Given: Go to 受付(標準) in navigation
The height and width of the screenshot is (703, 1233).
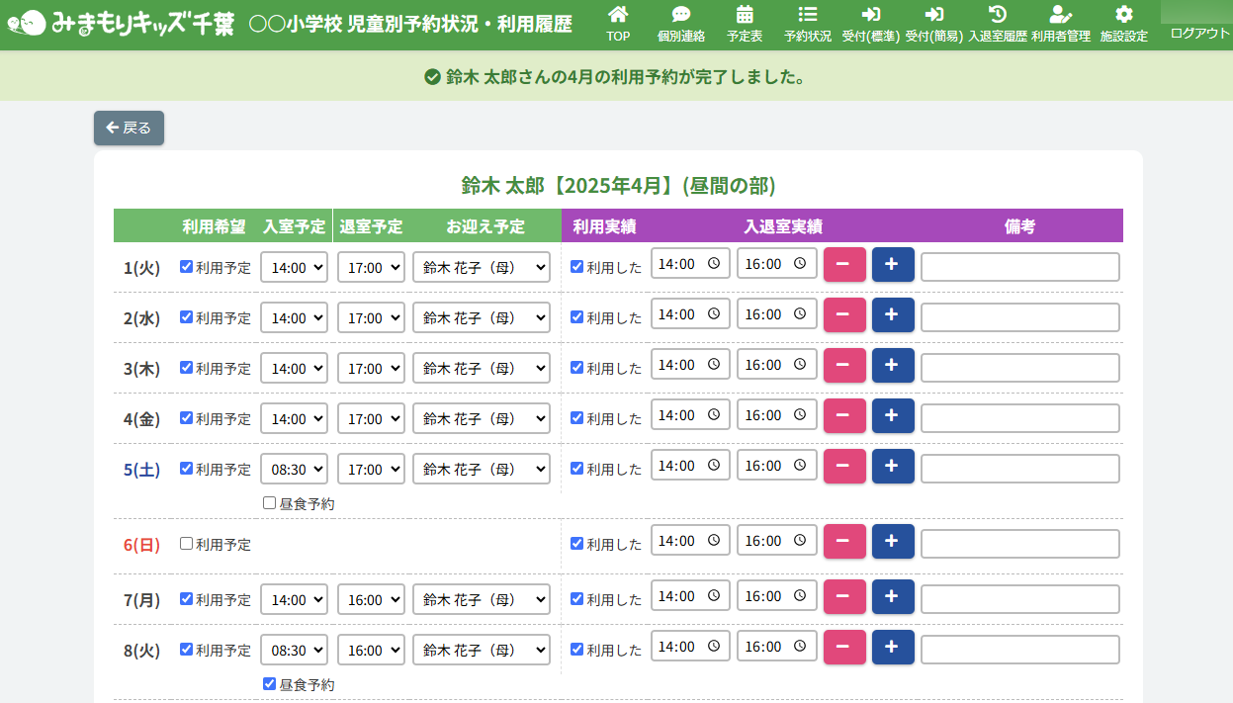Looking at the screenshot, I should click(871, 24).
